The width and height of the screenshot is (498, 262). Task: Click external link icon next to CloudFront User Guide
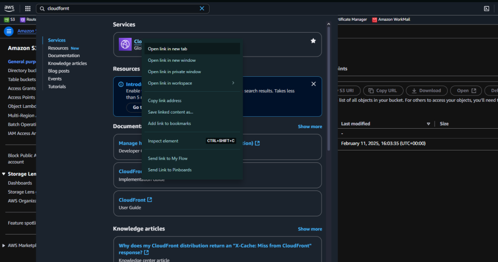[x=149, y=200]
